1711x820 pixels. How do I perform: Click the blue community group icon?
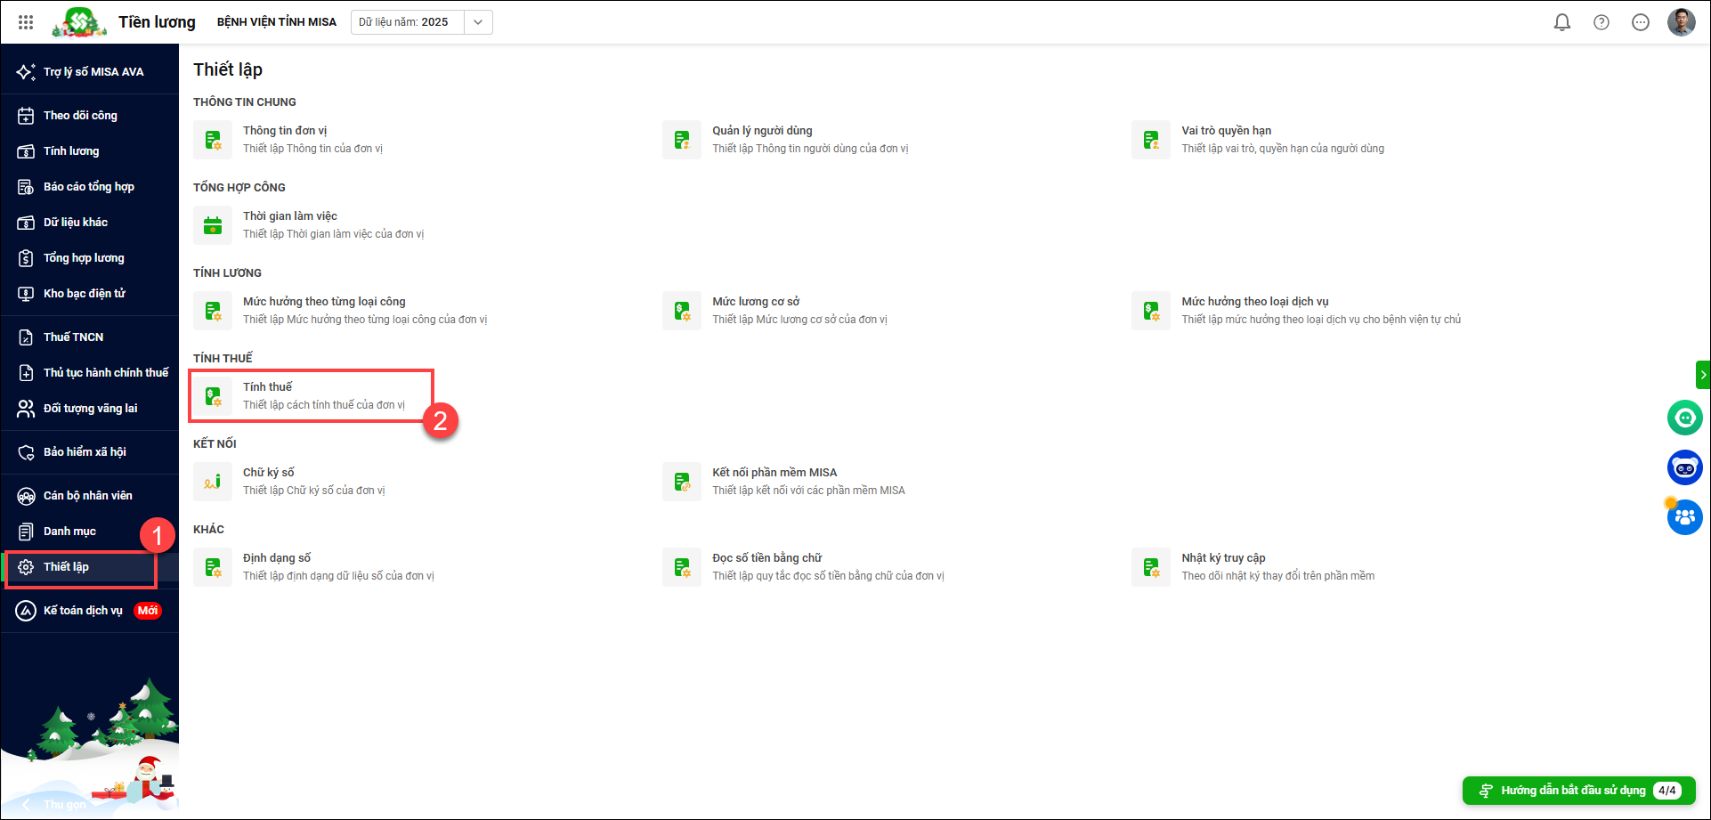(1684, 517)
